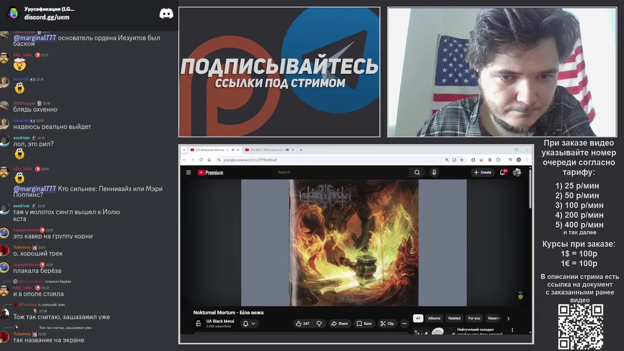Viewport: 624px width, 351px height.
Task: Click the message 'плакала берёза'
Action: (37, 271)
